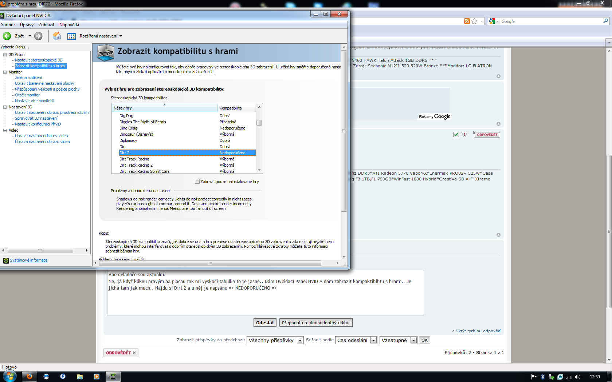The height and width of the screenshot is (382, 612).
Task: Focus the Google search field
Action: [x=551, y=21]
